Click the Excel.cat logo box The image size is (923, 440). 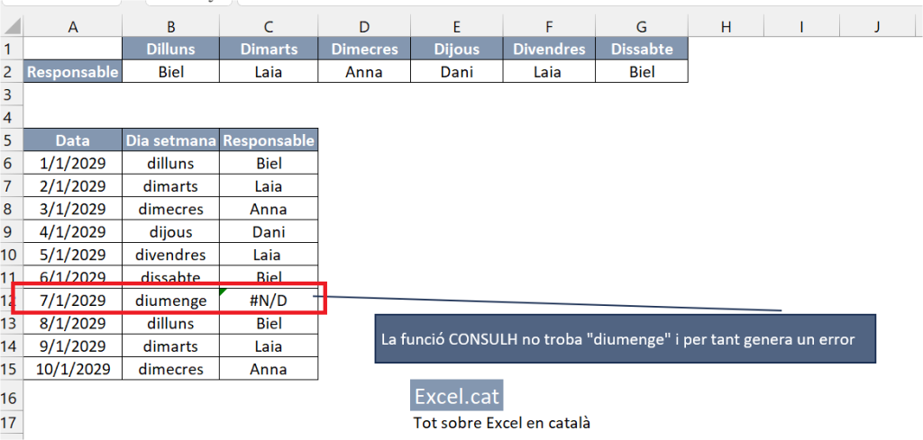pos(457,396)
